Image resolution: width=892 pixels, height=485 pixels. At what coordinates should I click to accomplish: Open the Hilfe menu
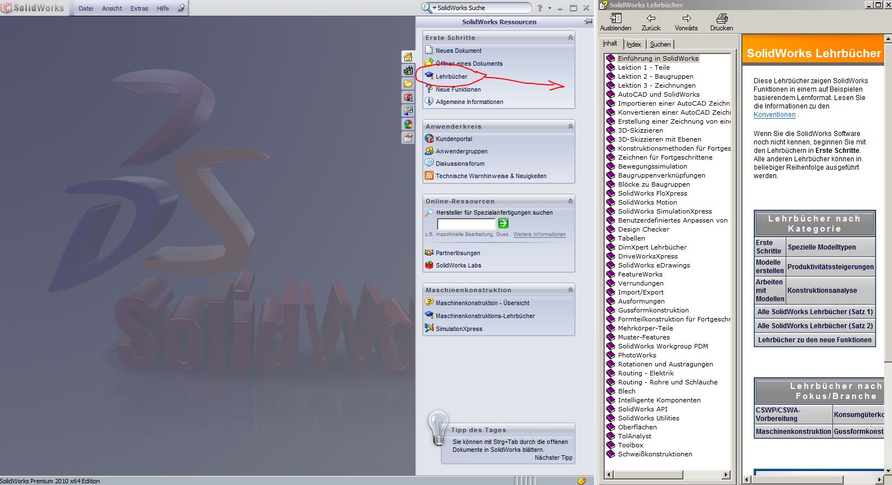pos(163,8)
